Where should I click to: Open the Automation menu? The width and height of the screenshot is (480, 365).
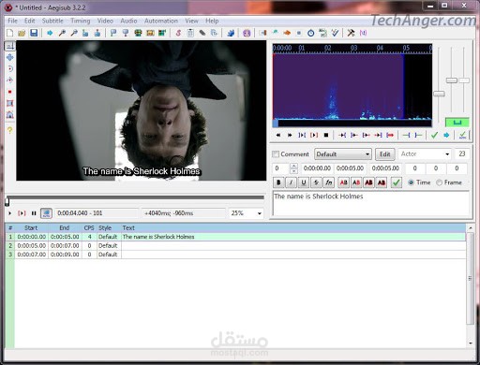click(x=161, y=21)
